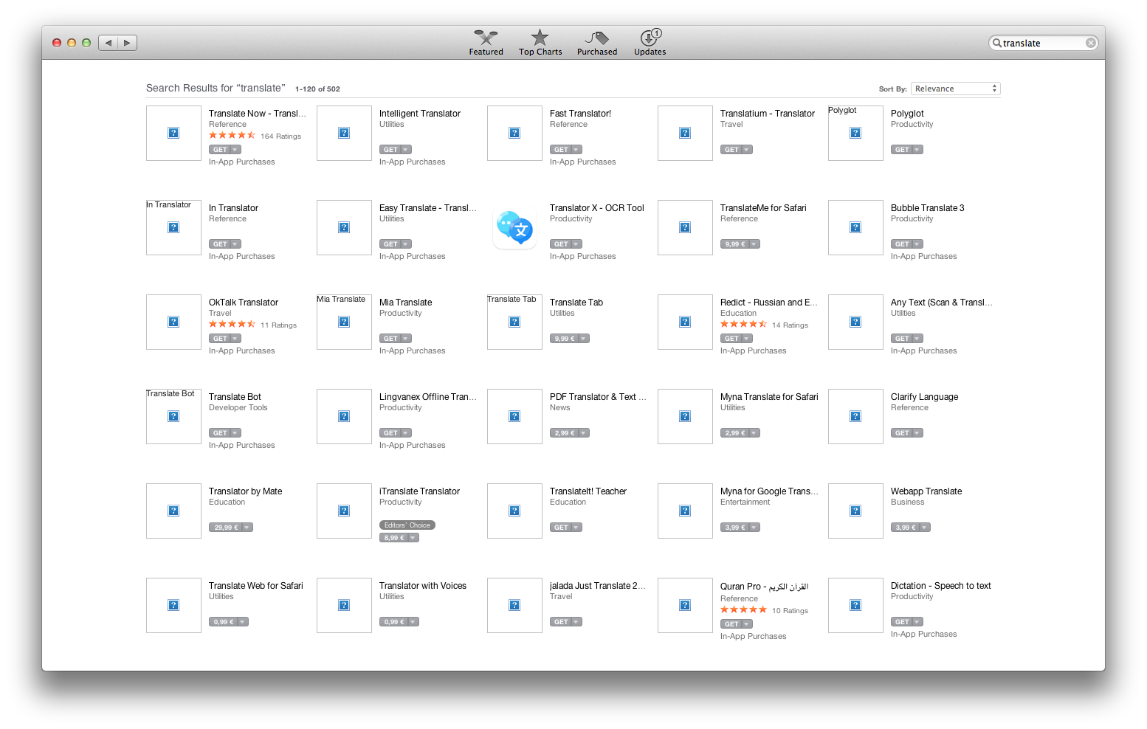This screenshot has height=729, width=1147.
Task: Open iTranslate Translator app icon
Action: 344,511
